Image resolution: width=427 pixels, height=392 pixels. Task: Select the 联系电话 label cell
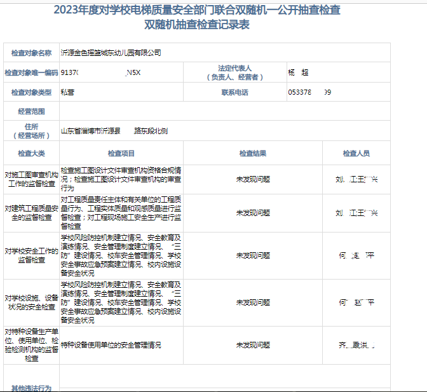point(234,93)
